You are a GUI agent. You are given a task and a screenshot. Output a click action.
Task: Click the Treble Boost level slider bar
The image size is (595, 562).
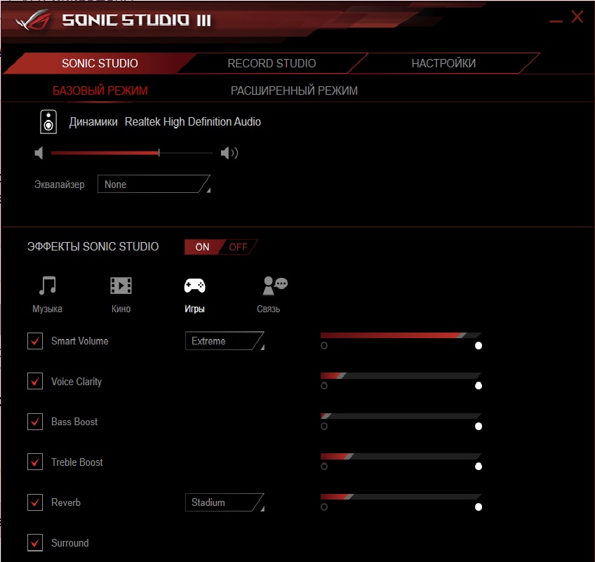tap(401, 456)
